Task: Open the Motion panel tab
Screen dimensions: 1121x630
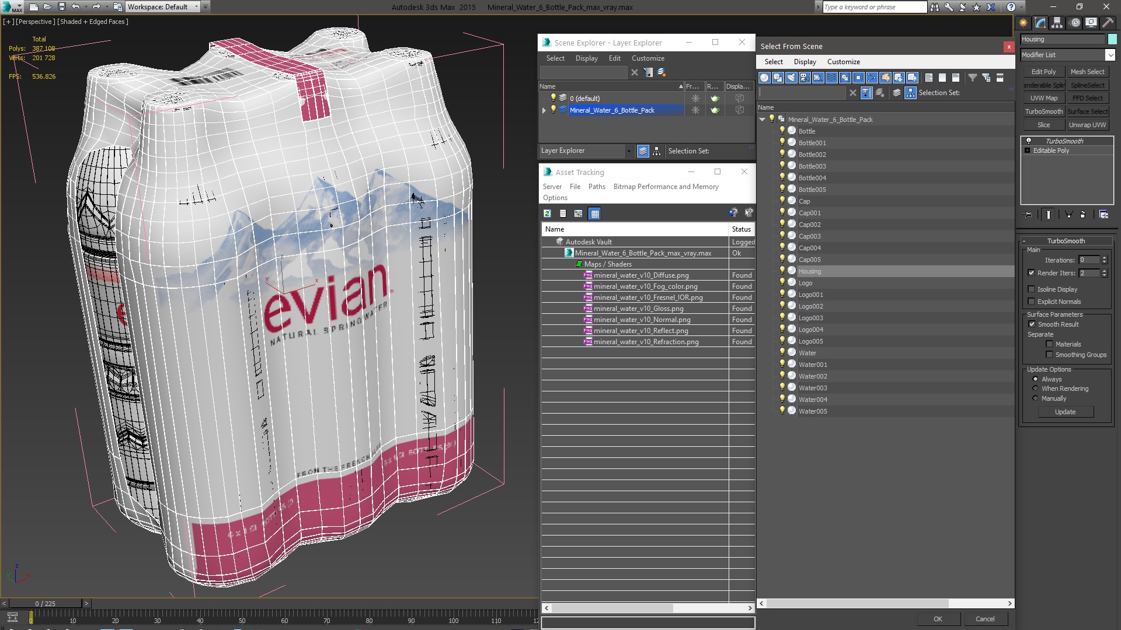Action: click(x=1075, y=23)
